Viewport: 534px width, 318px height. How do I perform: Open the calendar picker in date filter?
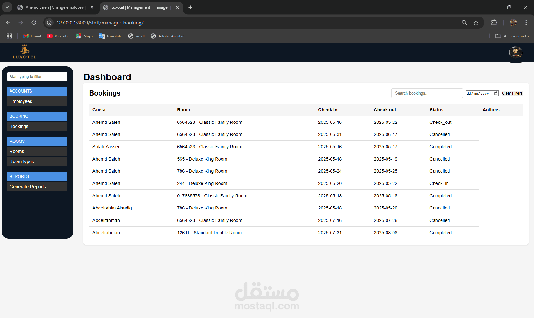click(496, 93)
